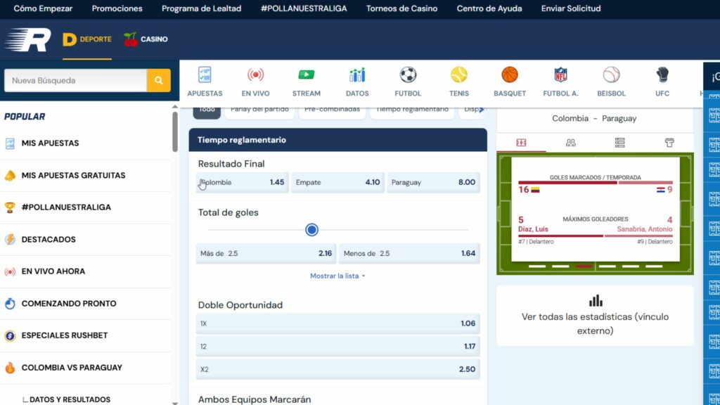720x405 pixels.
Task: Bet on Más de 2.5 goals
Action: (266, 253)
